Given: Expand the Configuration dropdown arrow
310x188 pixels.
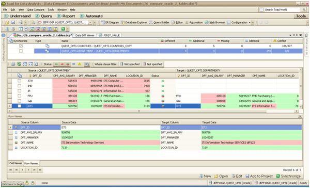Looking at the screenshot, I should [250, 23].
